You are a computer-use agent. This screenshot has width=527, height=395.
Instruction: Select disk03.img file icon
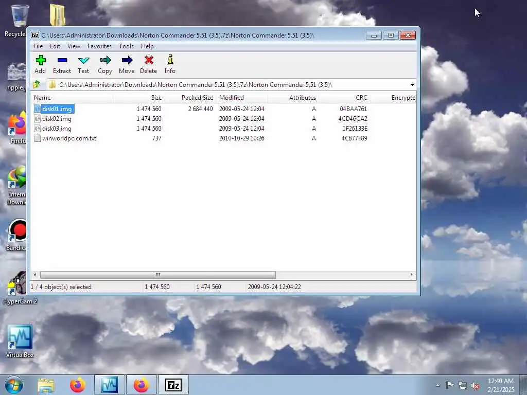[37, 128]
